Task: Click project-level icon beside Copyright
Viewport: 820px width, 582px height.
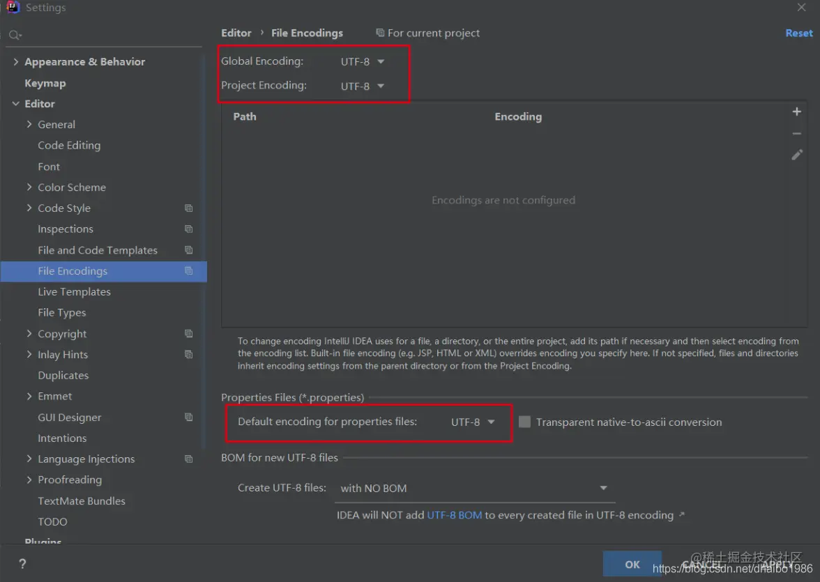Action: 189,334
